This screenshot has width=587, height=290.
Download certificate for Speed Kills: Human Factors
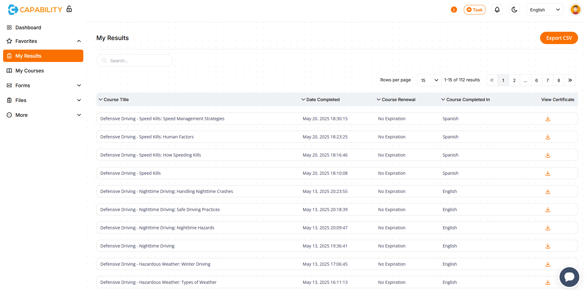tap(547, 137)
